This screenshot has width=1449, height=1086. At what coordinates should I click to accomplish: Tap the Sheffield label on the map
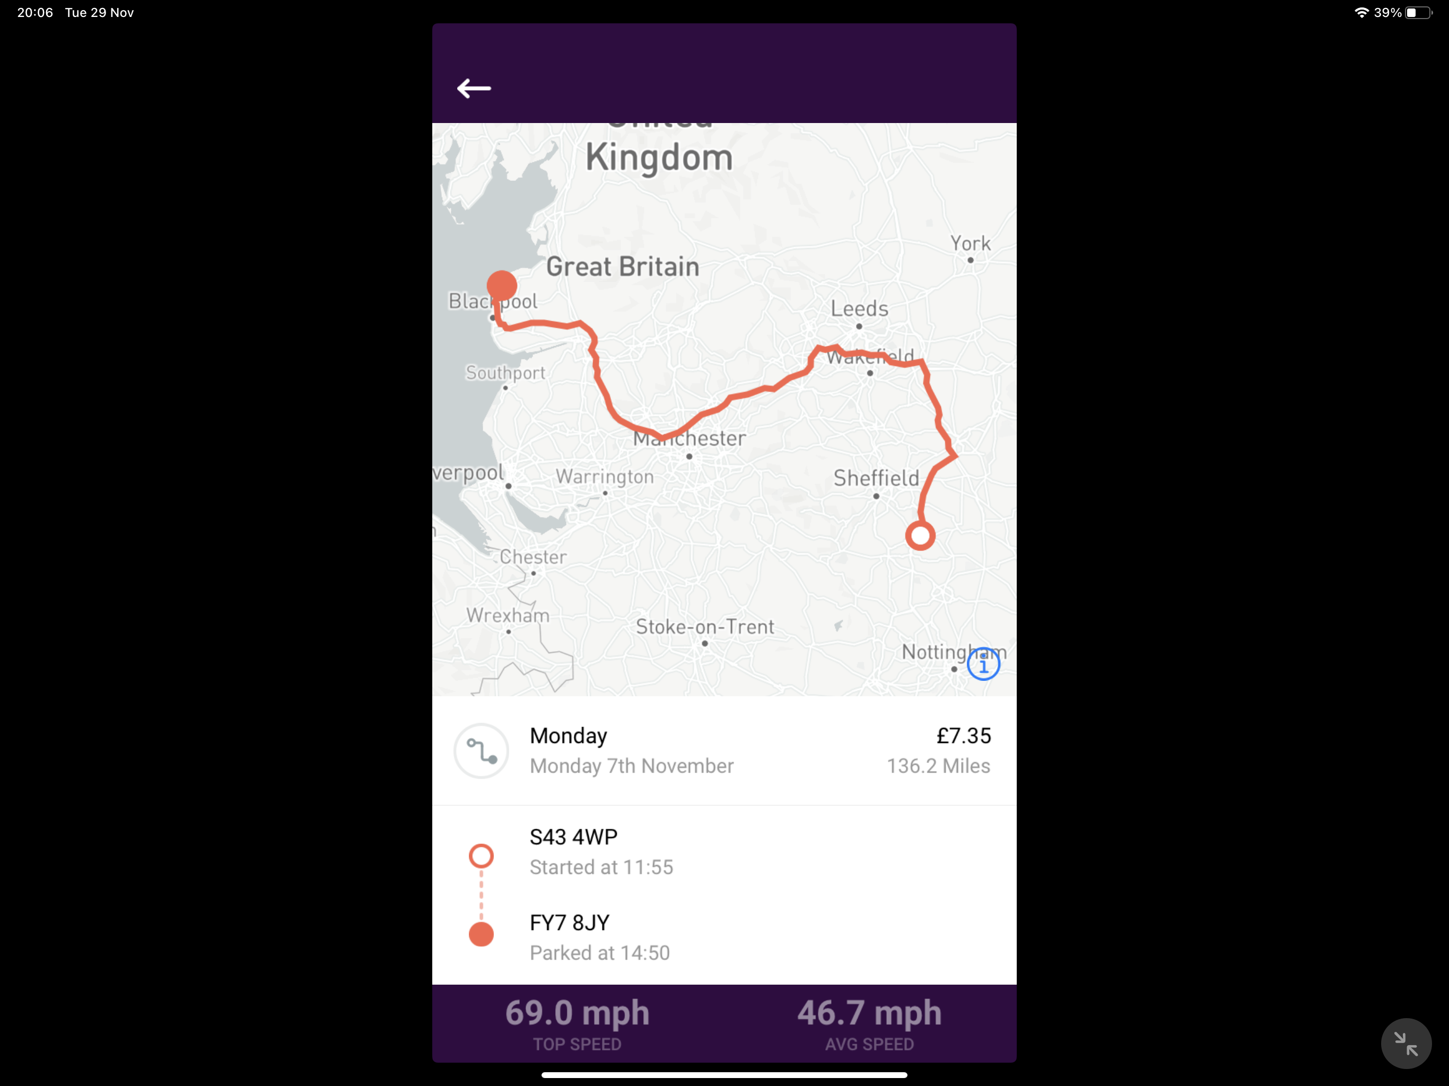coord(876,478)
